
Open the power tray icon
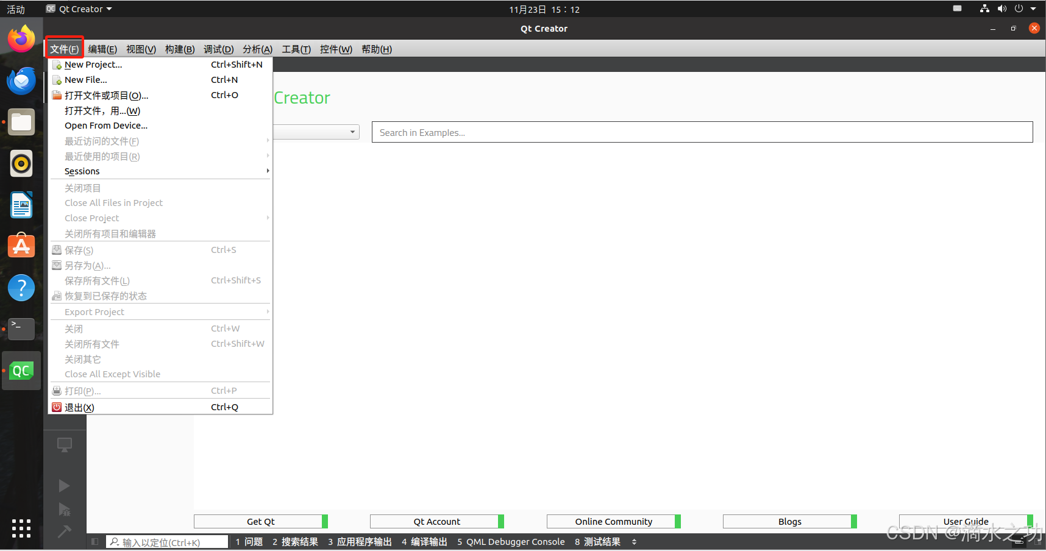(x=1019, y=9)
